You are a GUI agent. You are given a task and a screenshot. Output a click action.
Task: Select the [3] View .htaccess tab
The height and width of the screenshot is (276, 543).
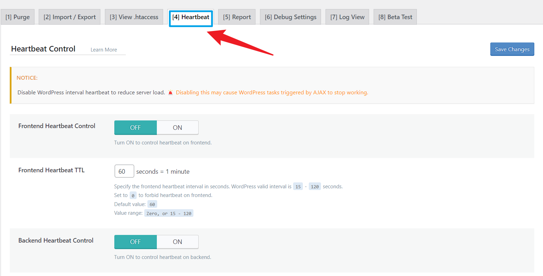(x=134, y=16)
